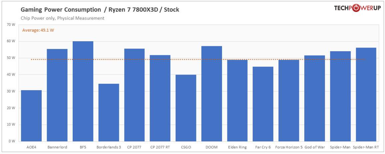385x154 pixels.
Task: Click the '30 W' y-axis value
Action: coord(12,91)
